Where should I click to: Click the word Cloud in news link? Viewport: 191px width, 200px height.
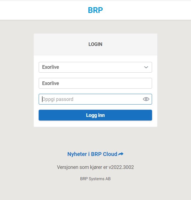tap(110, 154)
